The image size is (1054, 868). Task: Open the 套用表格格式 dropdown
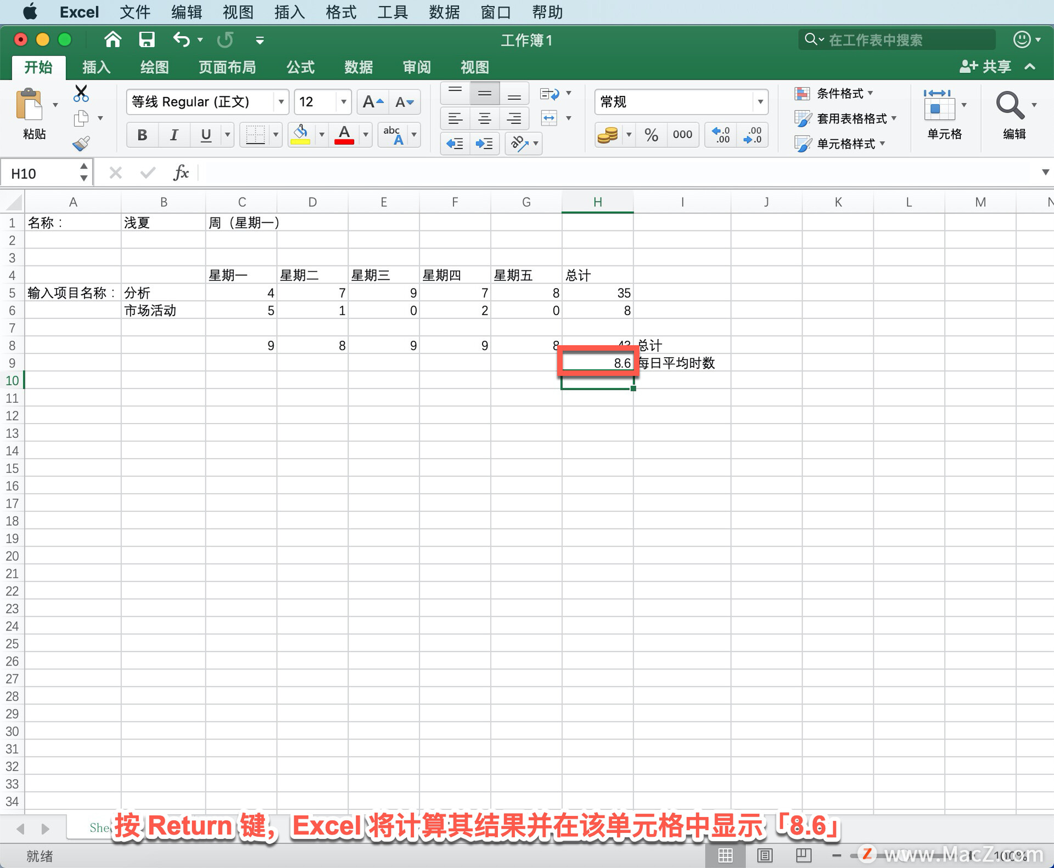(x=845, y=119)
